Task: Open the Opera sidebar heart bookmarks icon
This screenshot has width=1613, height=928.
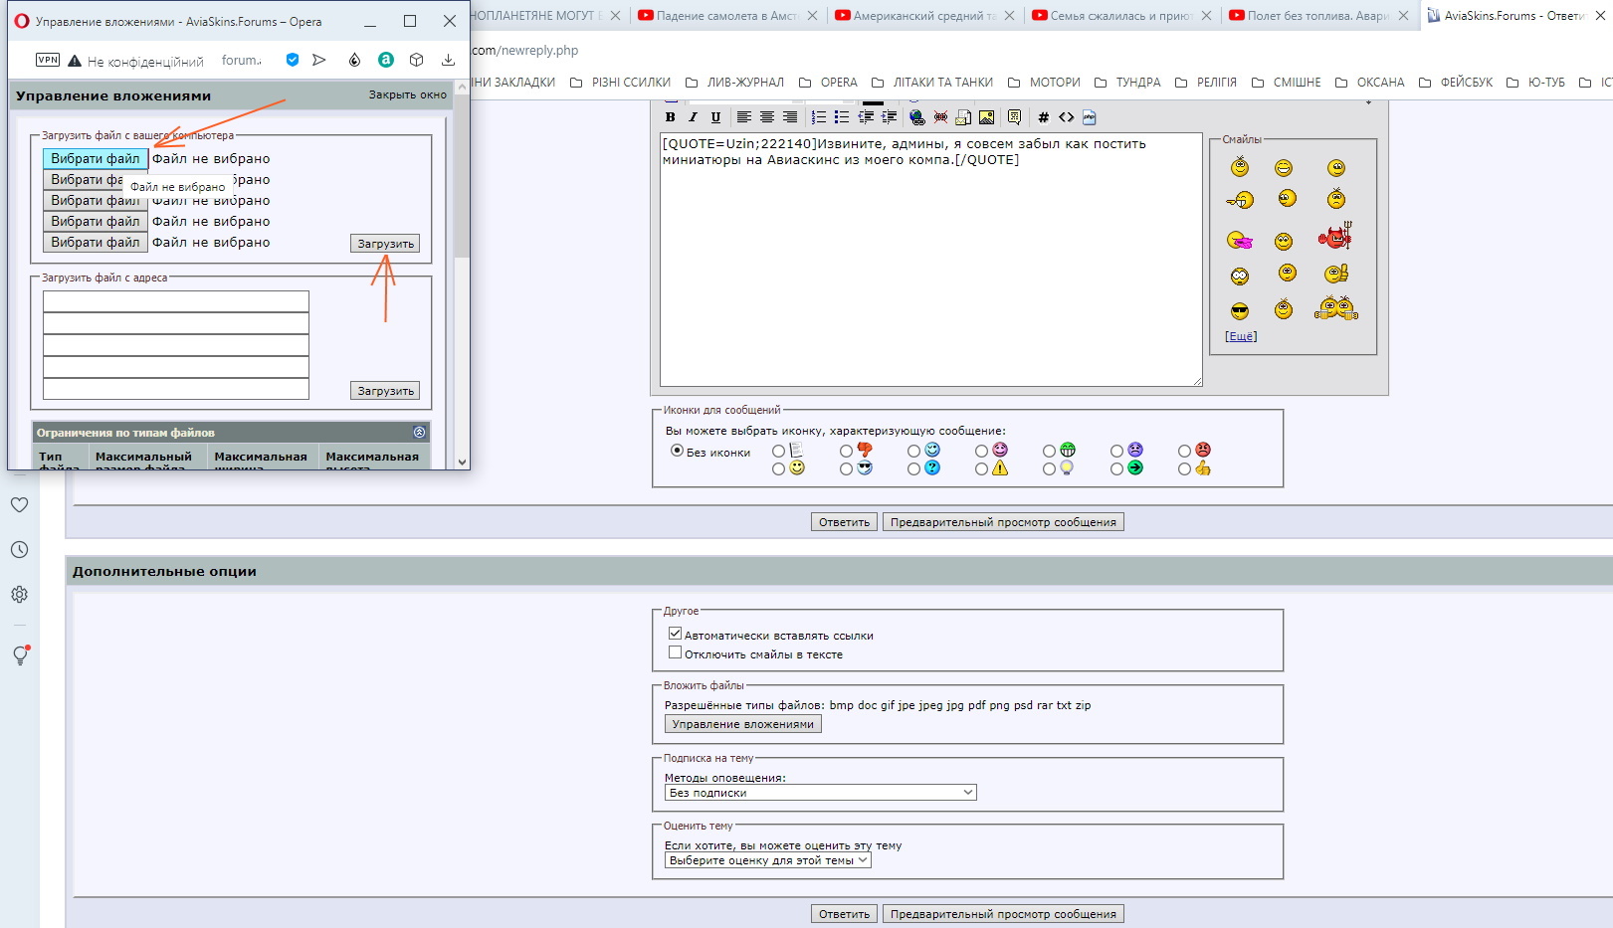Action: click(20, 505)
